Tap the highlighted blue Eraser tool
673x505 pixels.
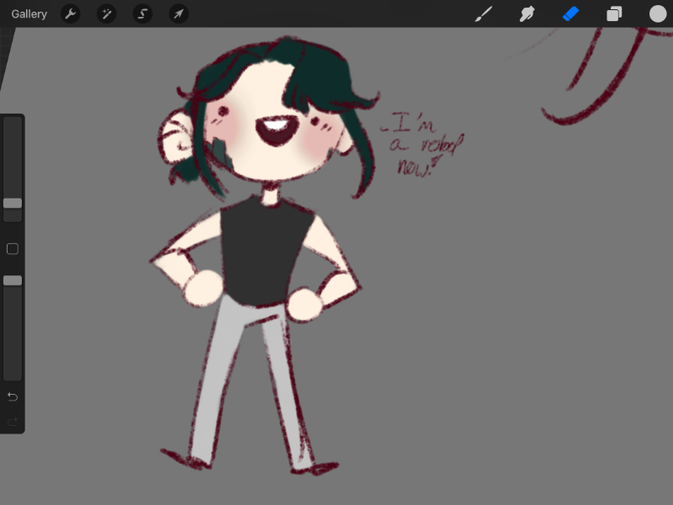(x=571, y=13)
